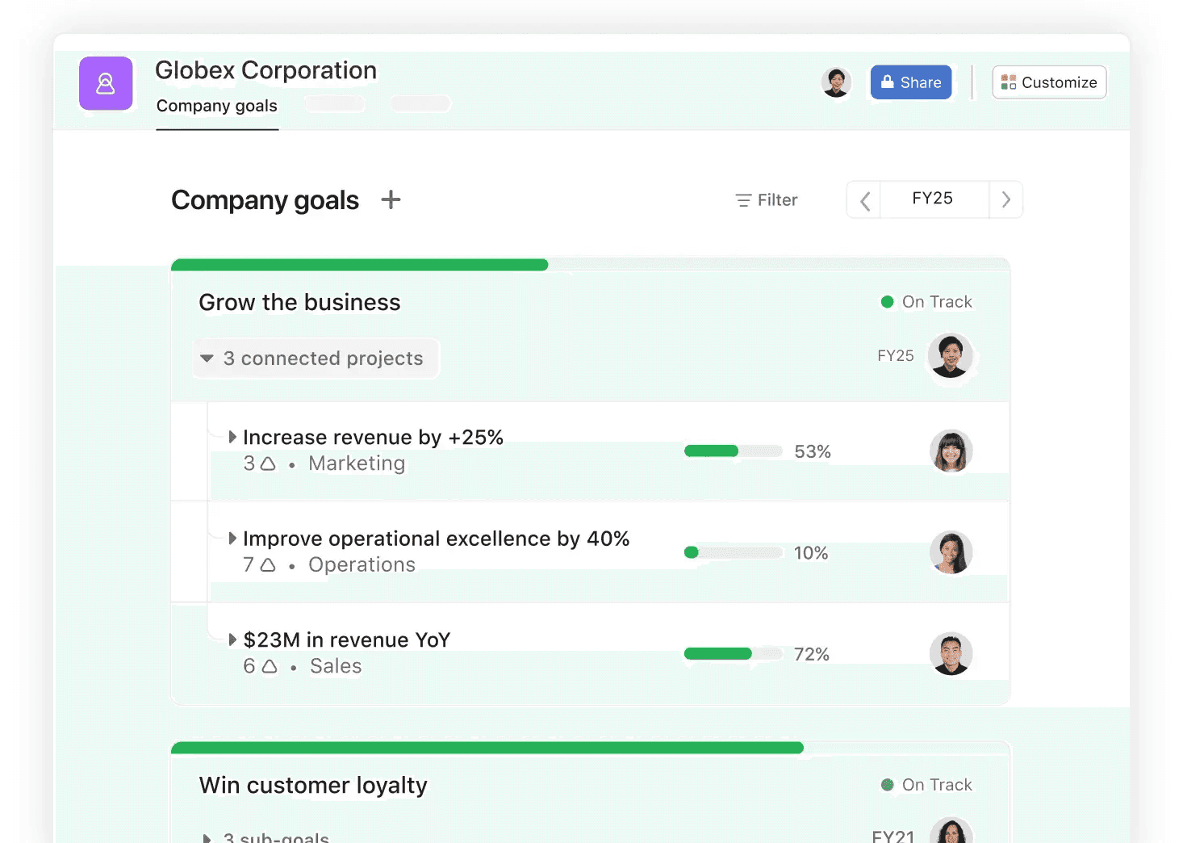Open the Grow the business goal
This screenshot has width=1183, height=843.
tap(299, 302)
